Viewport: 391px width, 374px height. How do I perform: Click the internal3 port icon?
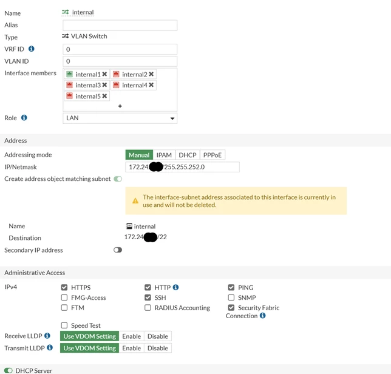point(70,85)
